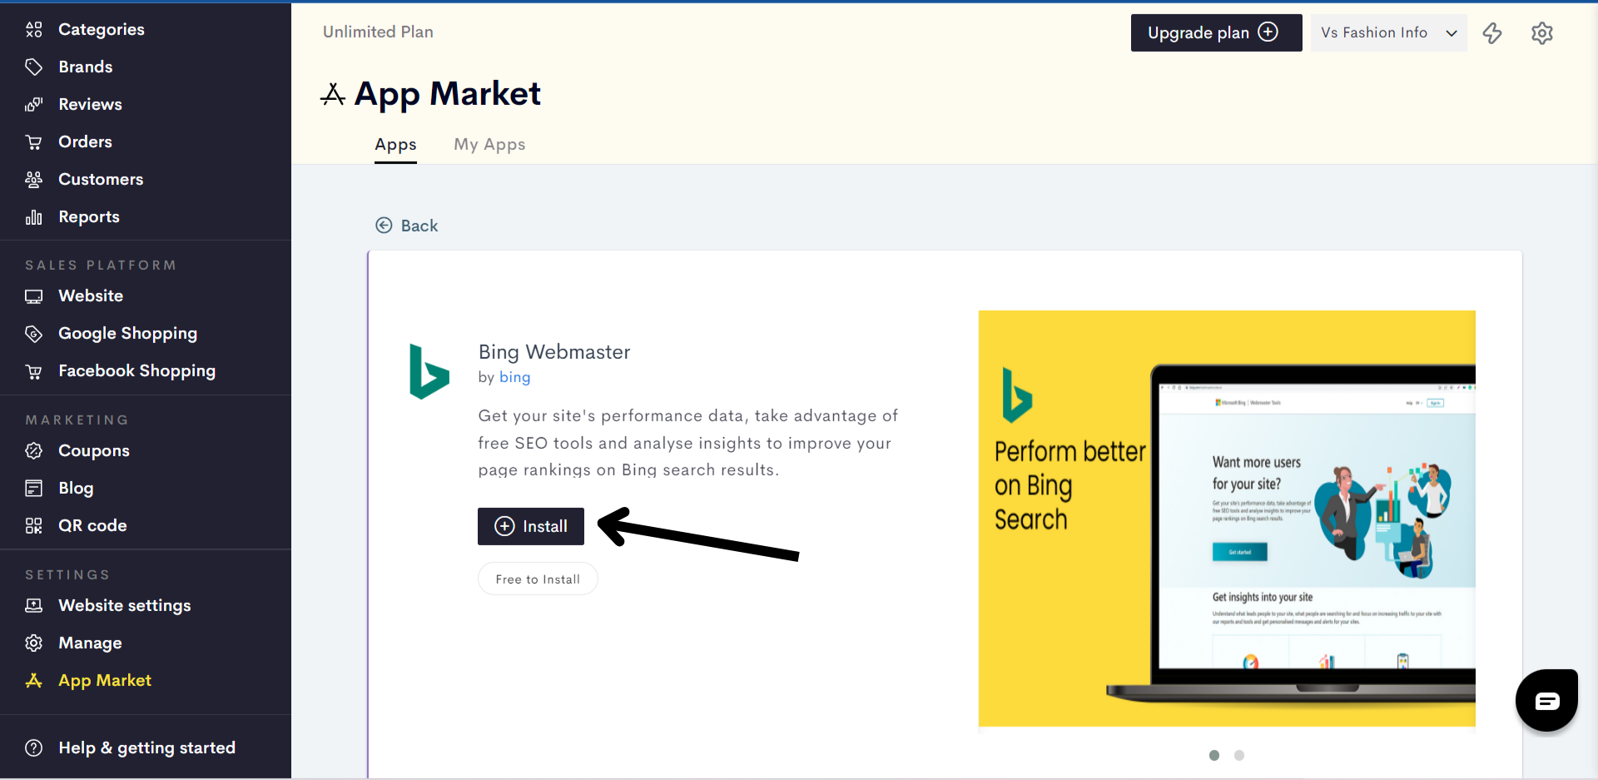The image size is (1598, 780).
Task: Click the QR code icon
Action: coord(33,525)
